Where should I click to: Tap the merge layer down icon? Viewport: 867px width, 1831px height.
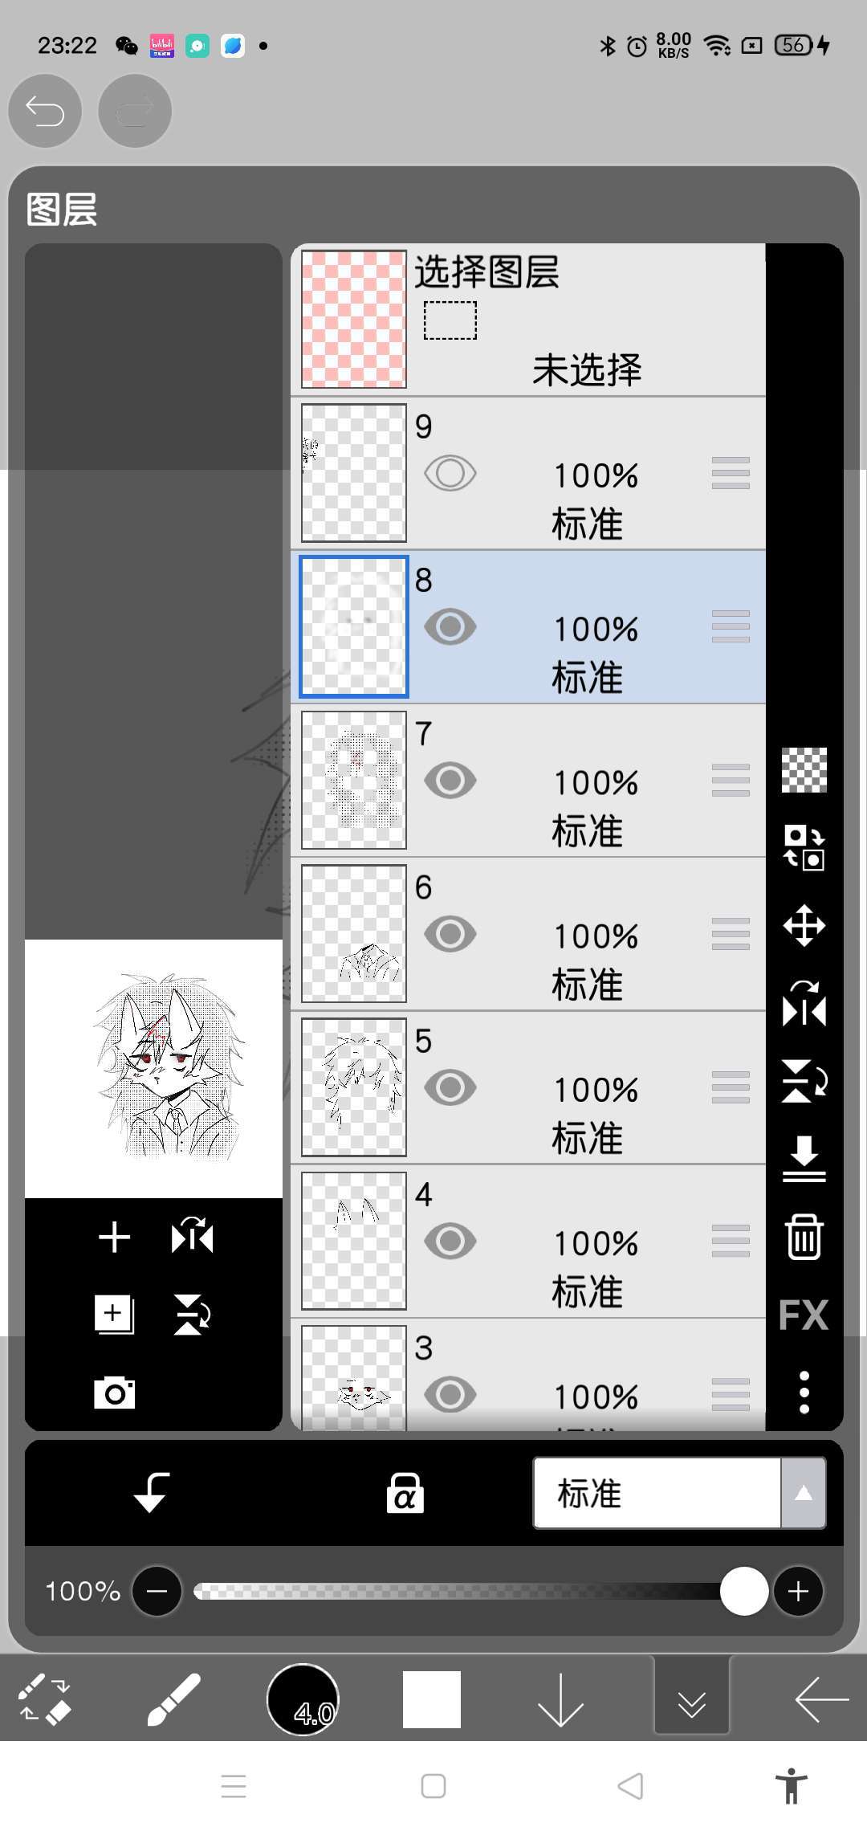coord(804,1159)
